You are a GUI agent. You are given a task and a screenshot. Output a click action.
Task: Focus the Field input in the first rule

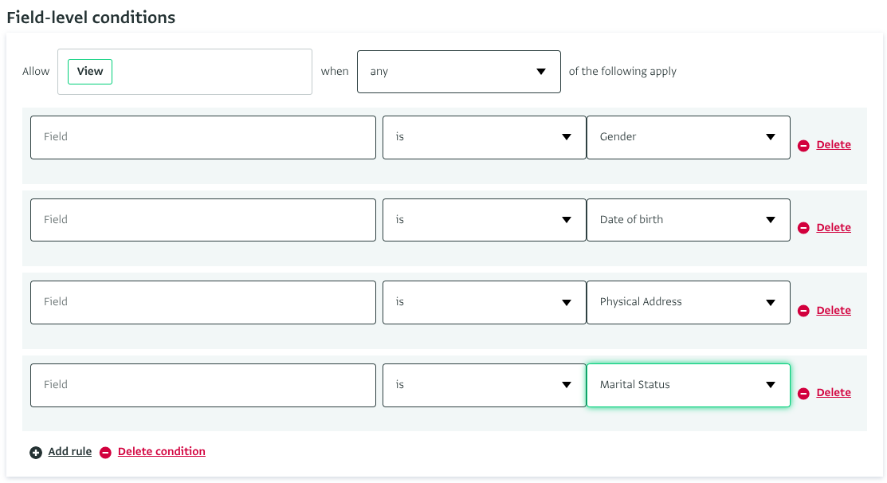202,137
